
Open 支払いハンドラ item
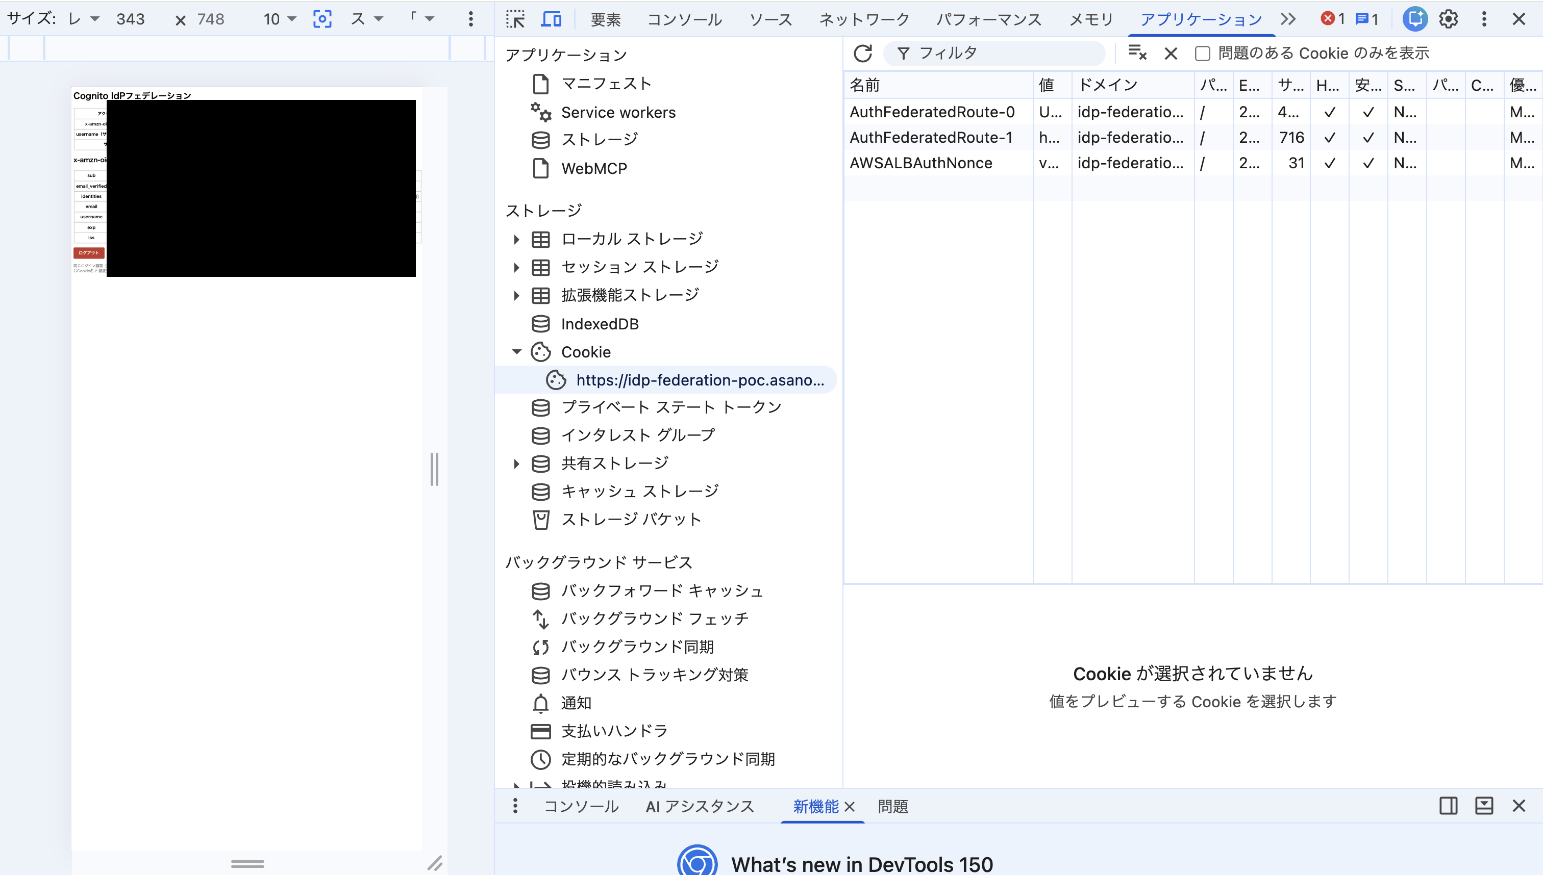(600, 731)
